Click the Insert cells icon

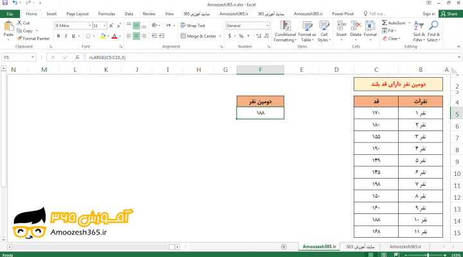coord(341,26)
